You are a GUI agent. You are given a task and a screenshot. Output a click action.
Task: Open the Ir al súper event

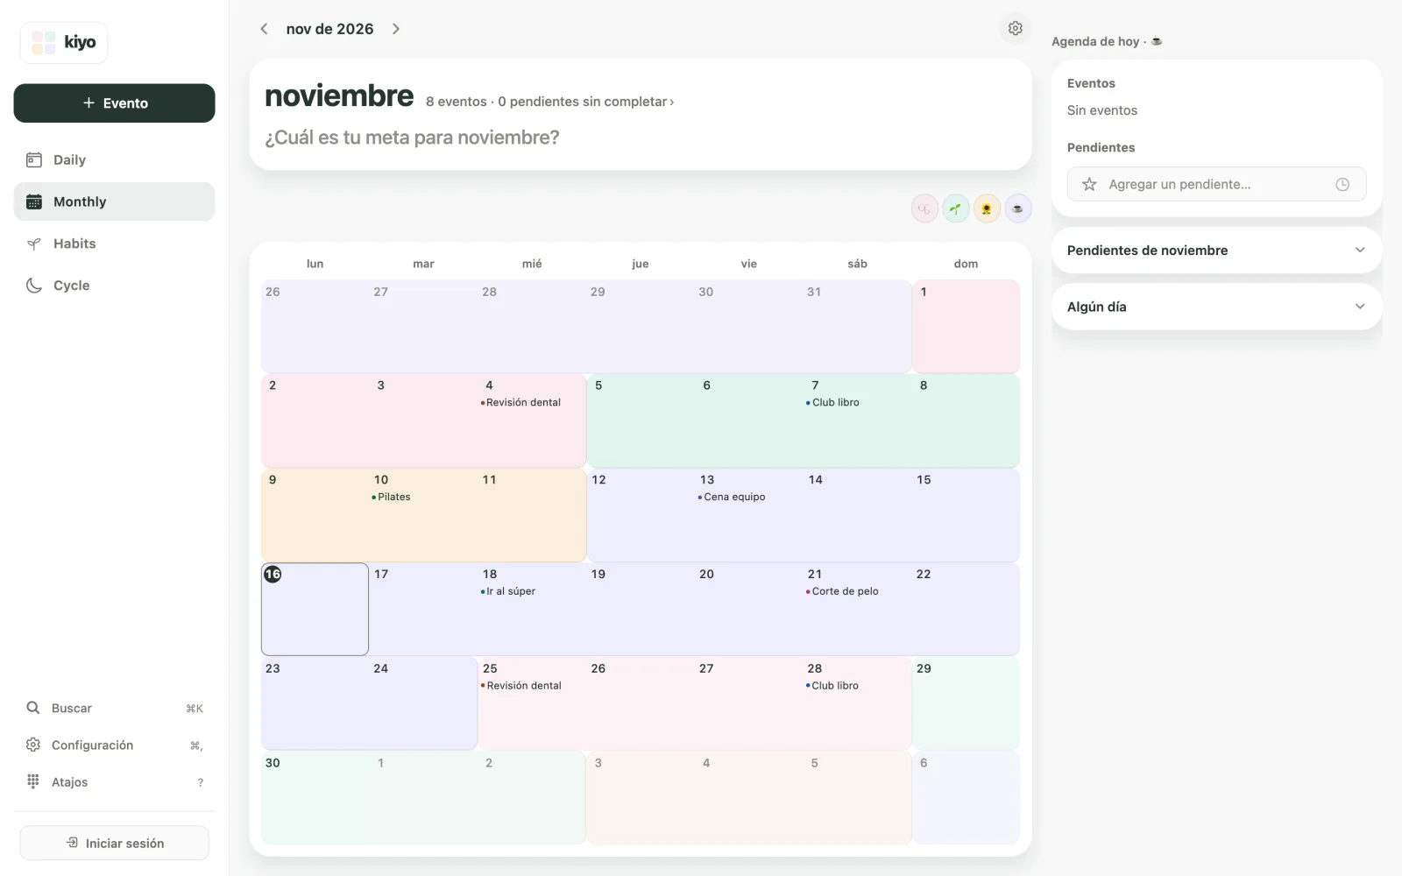pyautogui.click(x=508, y=591)
